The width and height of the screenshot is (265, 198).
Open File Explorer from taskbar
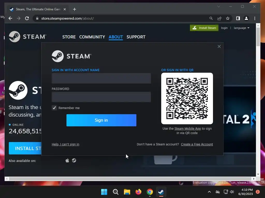click(x=127, y=192)
